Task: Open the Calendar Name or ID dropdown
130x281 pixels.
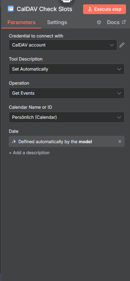Action: click(67, 117)
